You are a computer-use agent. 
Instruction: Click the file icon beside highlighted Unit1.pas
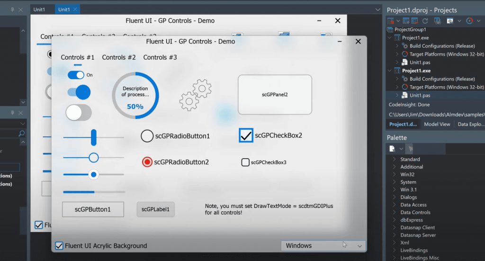(404, 95)
